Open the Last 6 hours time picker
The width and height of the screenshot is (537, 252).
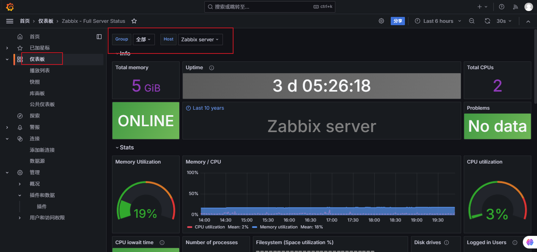(438, 21)
